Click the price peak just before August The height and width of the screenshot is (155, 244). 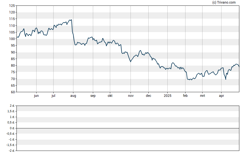point(71,20)
